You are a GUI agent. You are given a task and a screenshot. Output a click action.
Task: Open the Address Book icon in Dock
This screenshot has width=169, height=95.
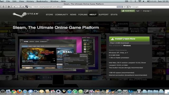[47, 92]
